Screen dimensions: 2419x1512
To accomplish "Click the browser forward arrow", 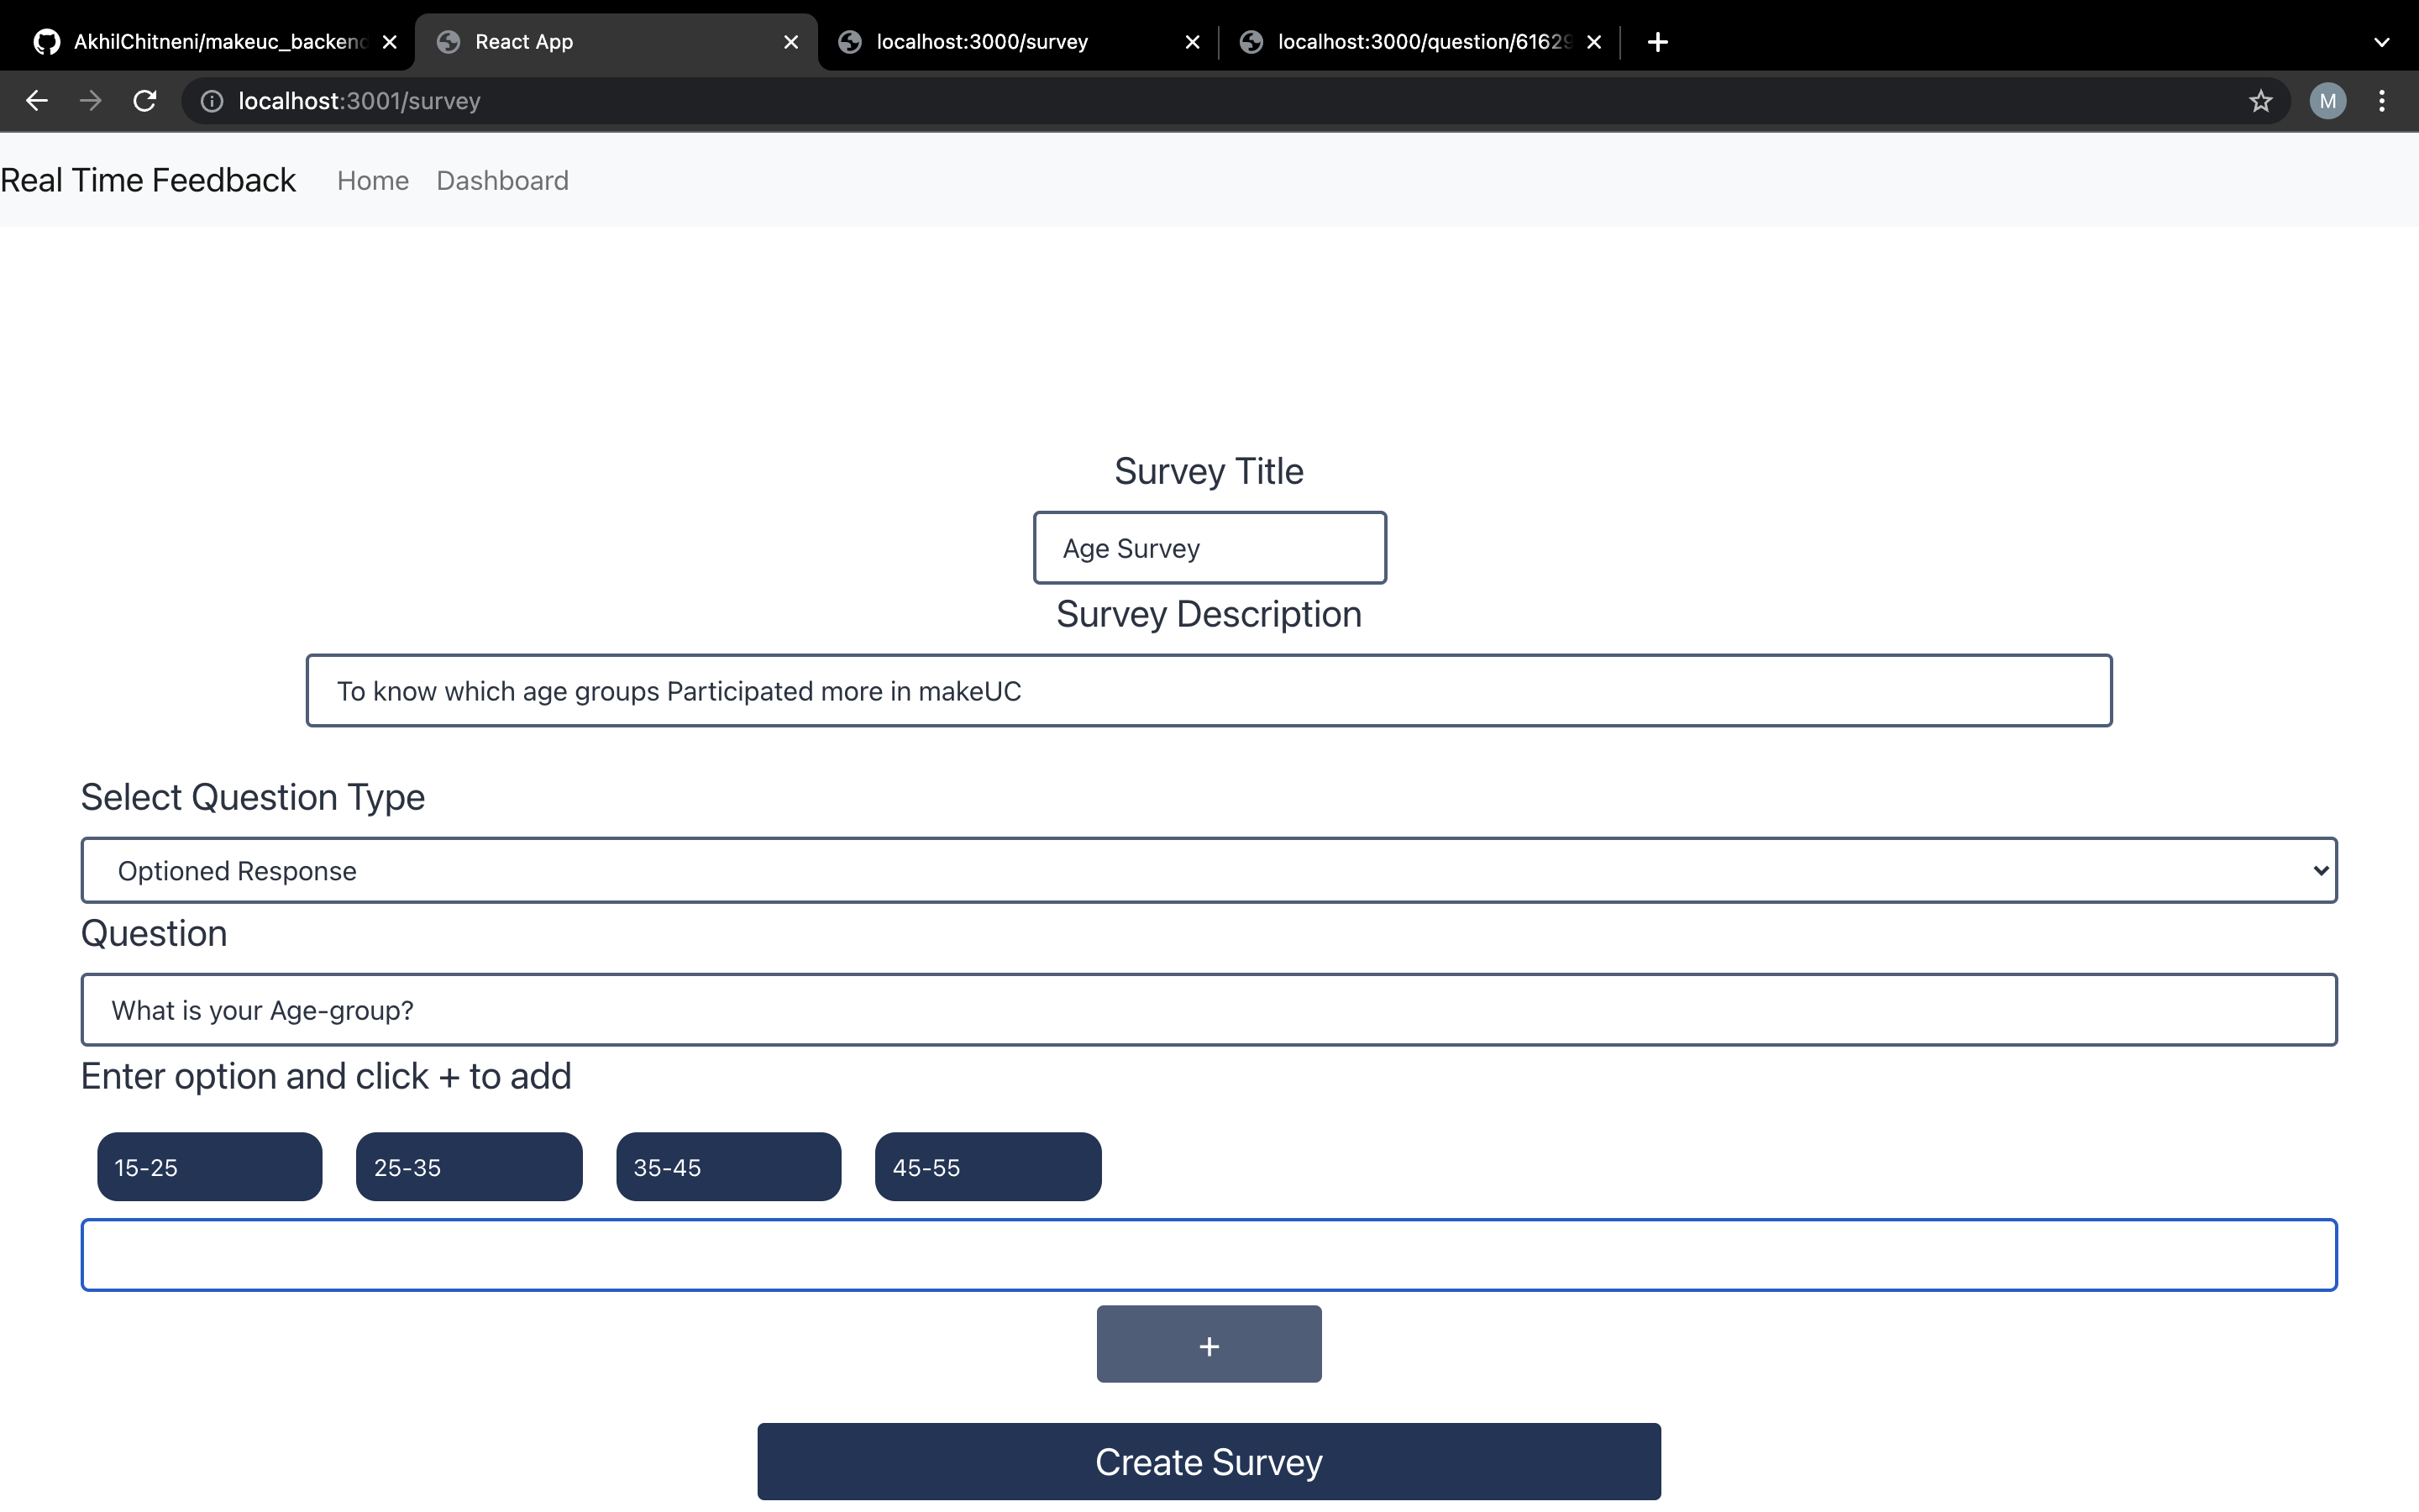I will 91,101.
